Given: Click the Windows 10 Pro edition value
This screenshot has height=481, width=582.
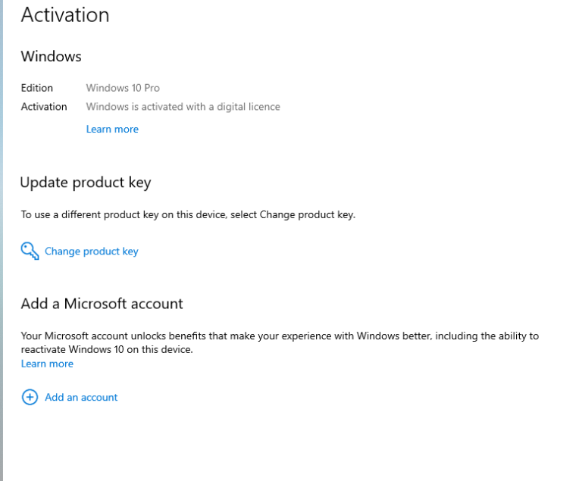Looking at the screenshot, I should pyautogui.click(x=123, y=88).
